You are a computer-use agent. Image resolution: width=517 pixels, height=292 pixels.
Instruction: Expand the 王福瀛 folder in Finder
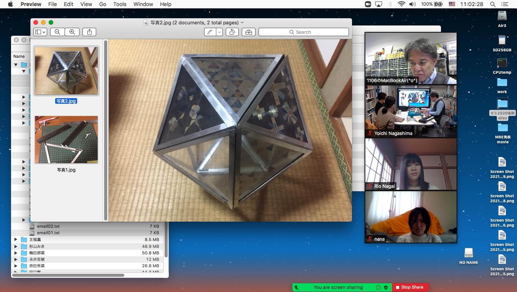pos(16,240)
